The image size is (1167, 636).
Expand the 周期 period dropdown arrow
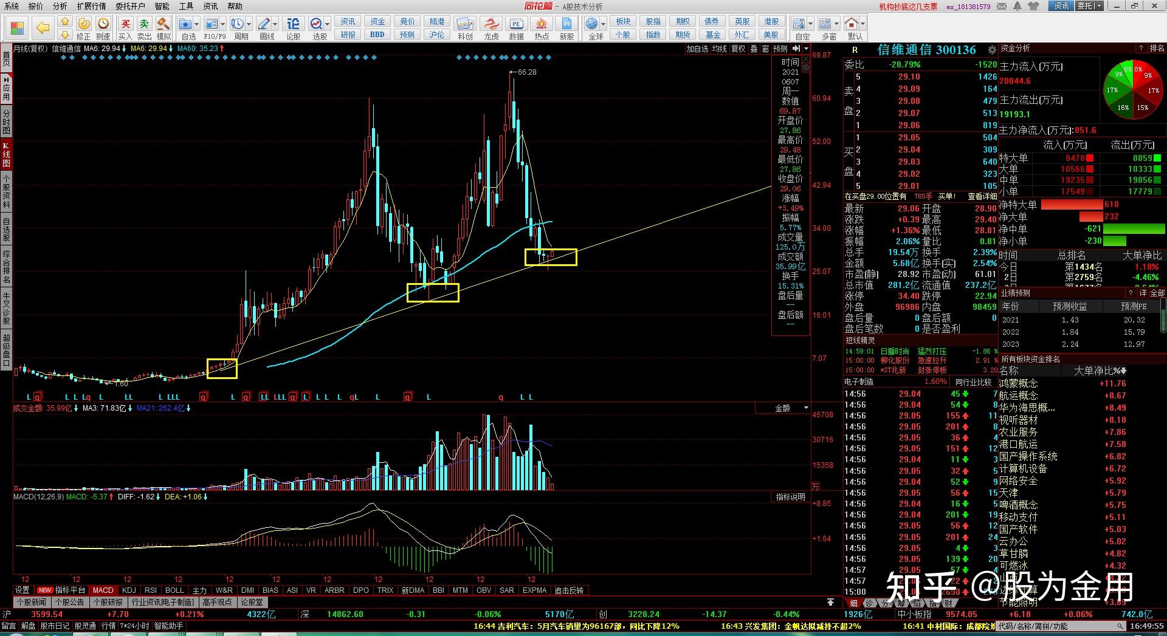(249, 24)
